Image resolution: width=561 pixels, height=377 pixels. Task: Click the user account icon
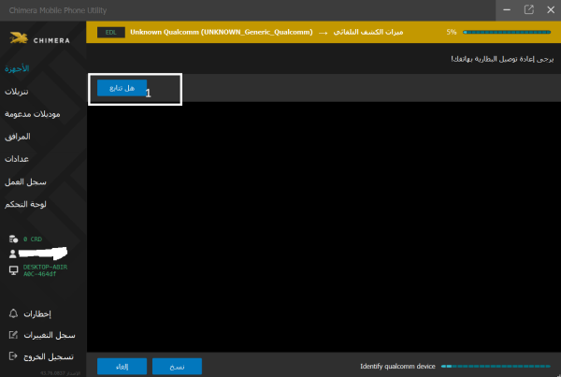coord(13,254)
